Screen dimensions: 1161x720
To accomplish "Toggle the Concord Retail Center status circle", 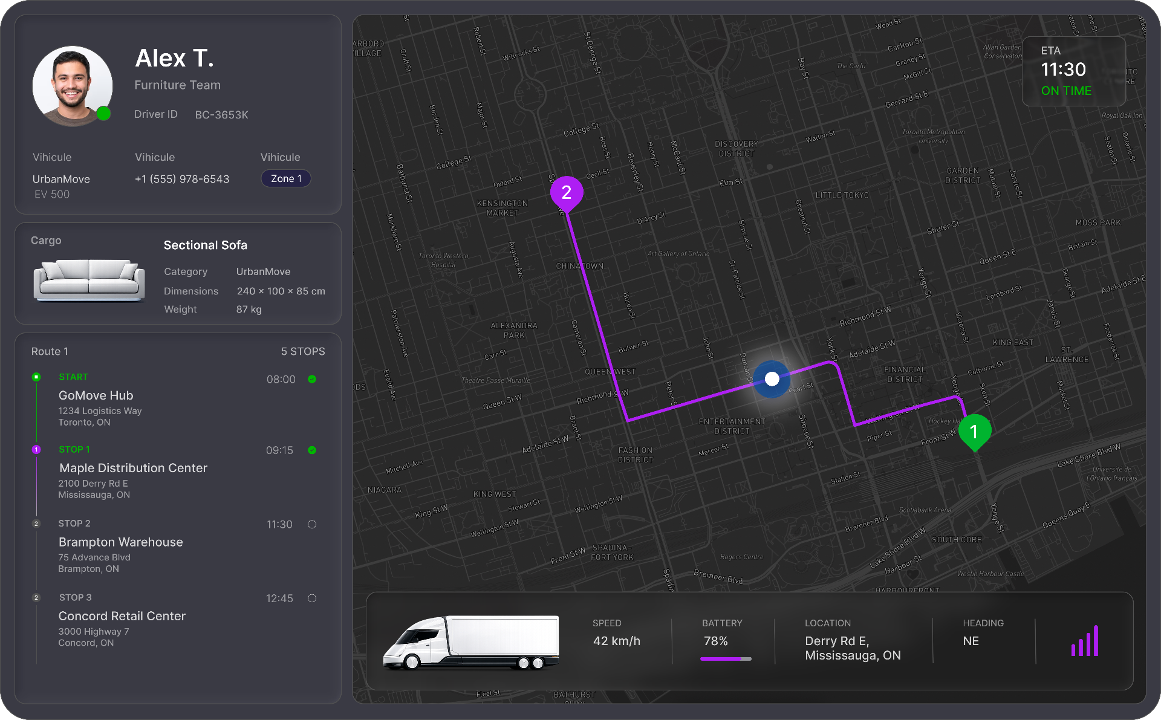I will [x=312, y=598].
